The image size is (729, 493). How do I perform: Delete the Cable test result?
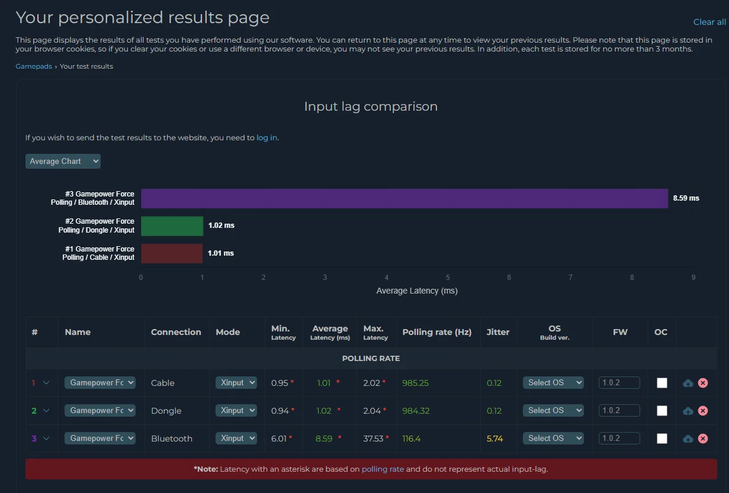coord(703,383)
